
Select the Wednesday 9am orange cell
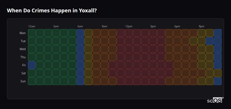105,49
